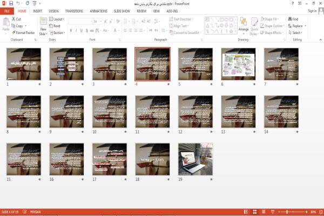Image resolution: width=324 pixels, height=216 pixels.
Task: Click Format Painter brush
Action: pyautogui.click(x=23, y=32)
